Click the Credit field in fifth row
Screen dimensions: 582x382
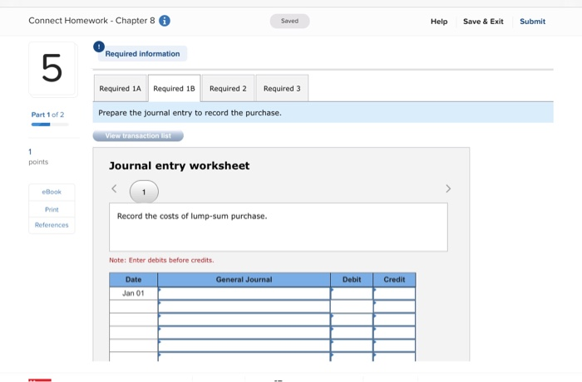pyautogui.click(x=394, y=345)
